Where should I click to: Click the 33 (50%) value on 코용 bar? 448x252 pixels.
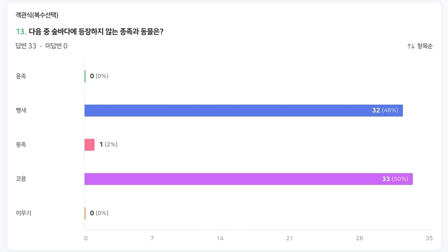395,179
